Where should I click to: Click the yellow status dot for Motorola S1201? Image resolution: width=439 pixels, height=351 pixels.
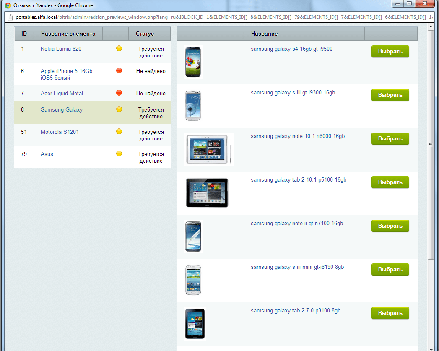pos(119,131)
